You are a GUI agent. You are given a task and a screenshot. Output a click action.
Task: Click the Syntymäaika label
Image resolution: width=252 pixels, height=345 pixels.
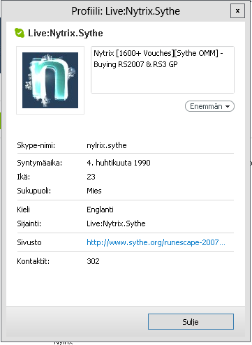(x=40, y=163)
